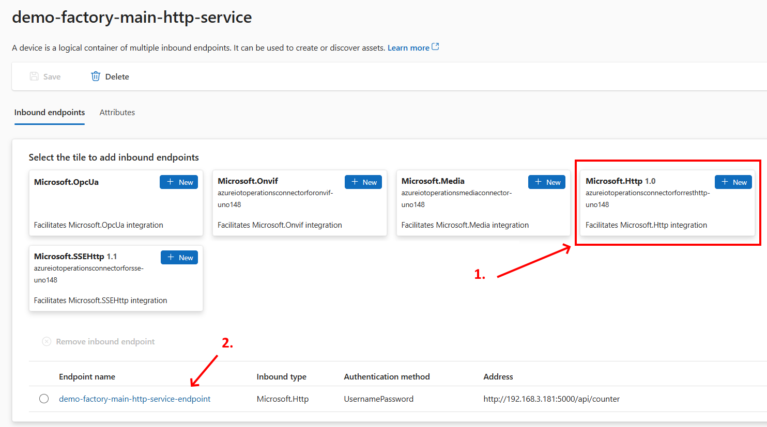Viewport: 767px width, 427px height.
Task: Click the Authentication method column header
Action: tap(387, 376)
